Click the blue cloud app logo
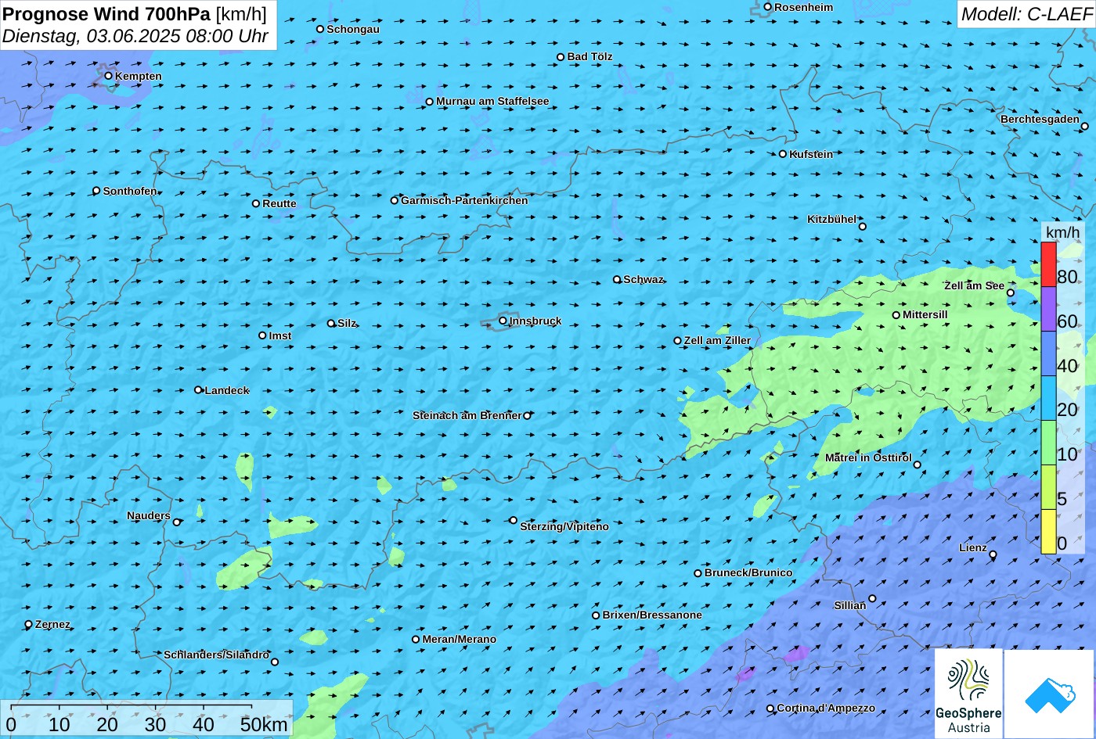1096x739 pixels. tap(1050, 694)
